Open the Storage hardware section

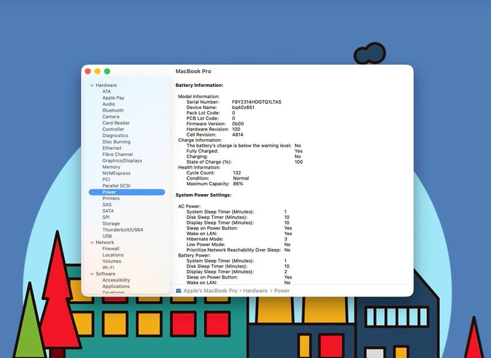pyautogui.click(x=111, y=223)
